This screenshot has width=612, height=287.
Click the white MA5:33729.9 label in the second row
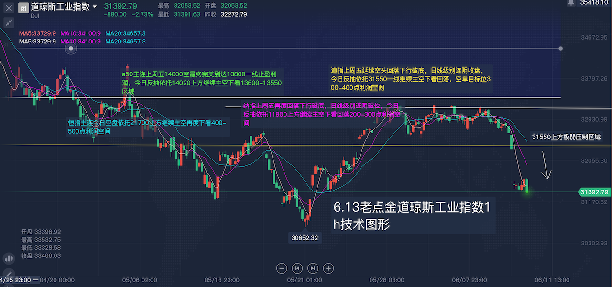click(37, 42)
